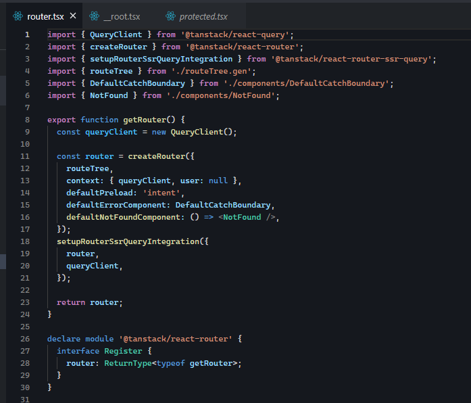Click line number 8 in gutter
Image resolution: width=471 pixels, height=403 pixels.
(x=27, y=120)
